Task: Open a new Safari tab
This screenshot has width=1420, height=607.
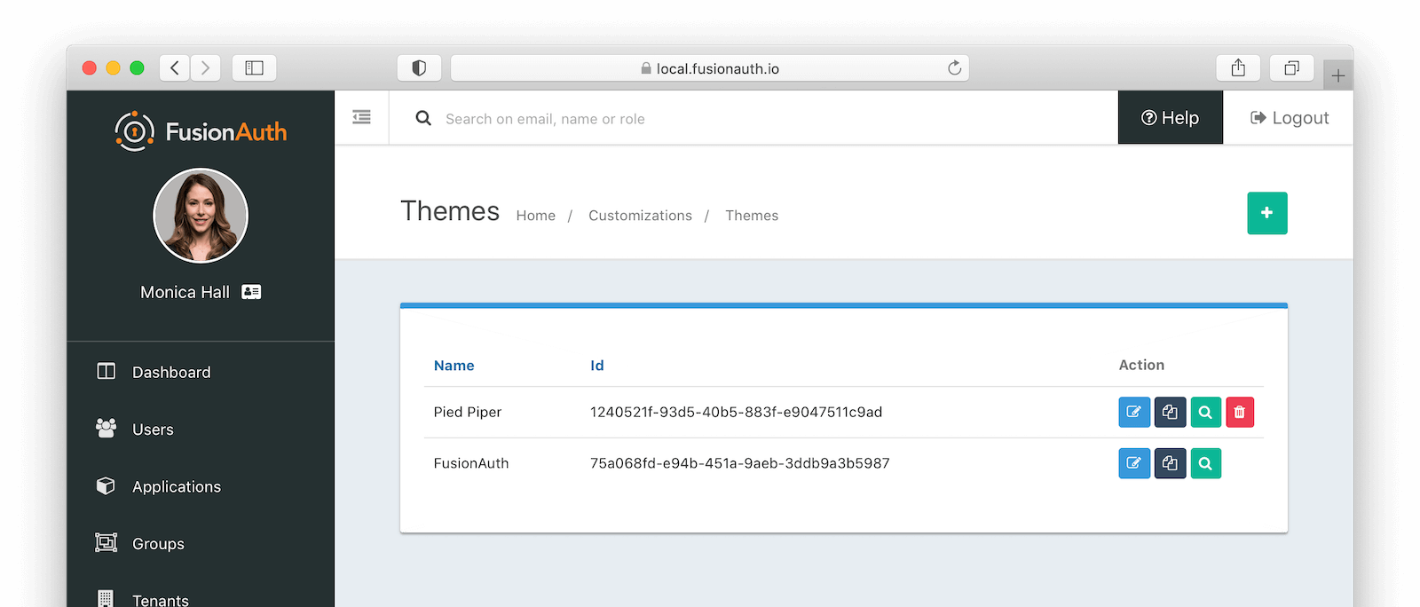Action: point(1338,75)
